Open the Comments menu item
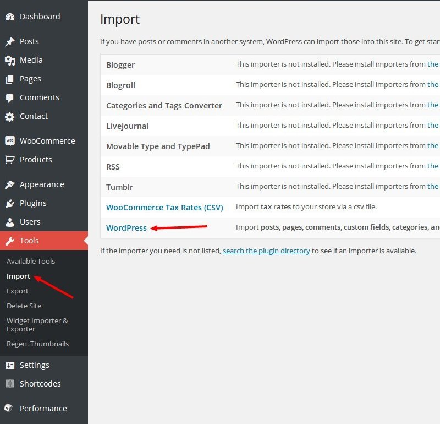Viewport: 440px width, 424px height. click(x=39, y=97)
